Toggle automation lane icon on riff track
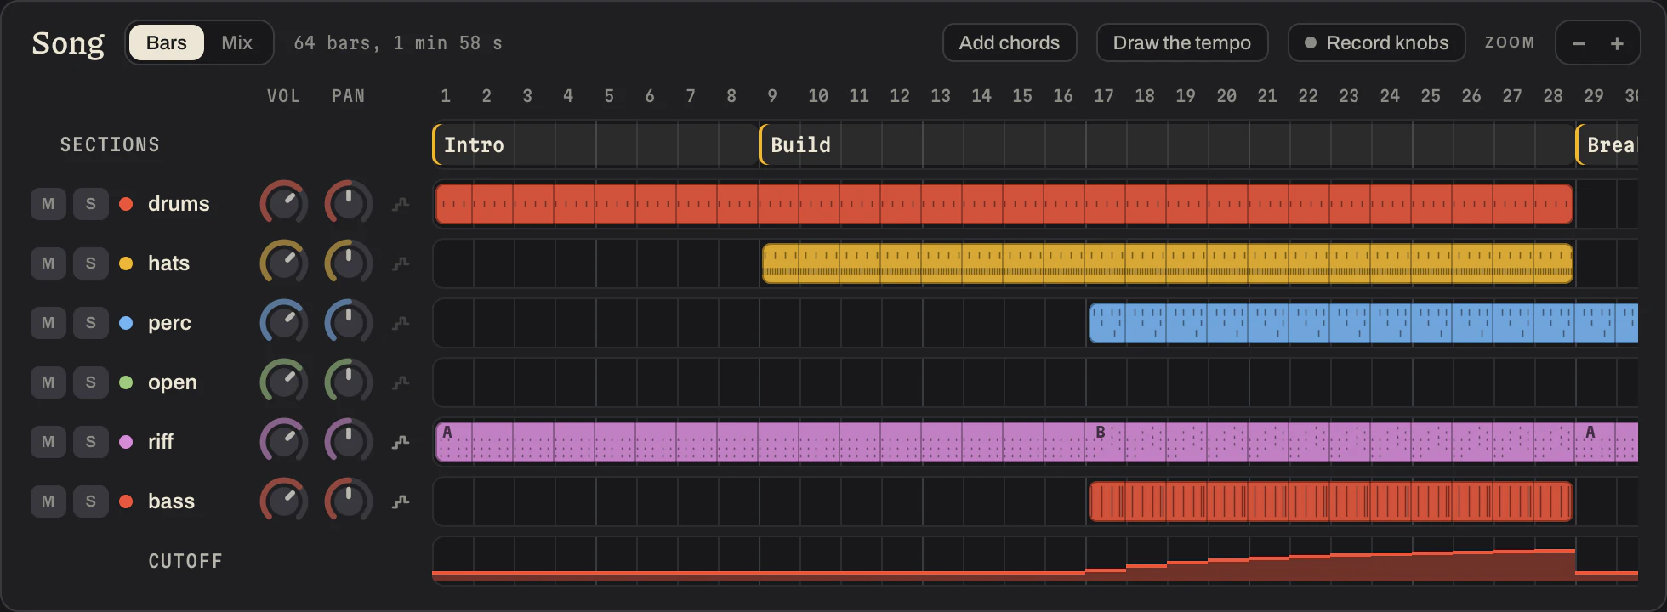1667x612 pixels. tap(401, 442)
